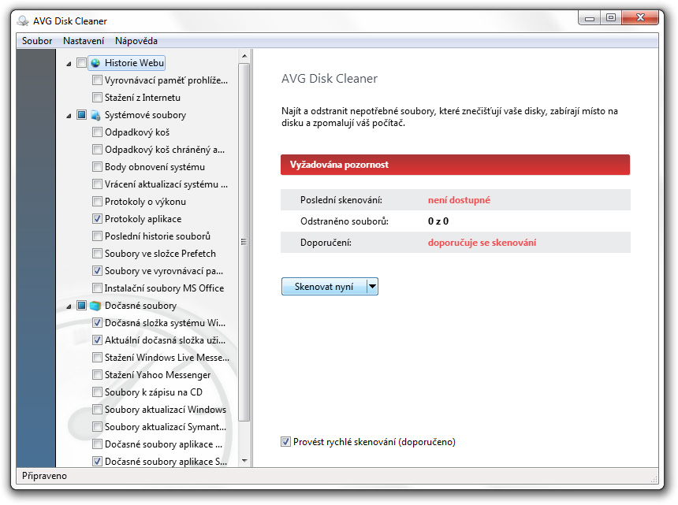Open the Nápověda menu
The width and height of the screenshot is (678, 505).
pyautogui.click(x=136, y=41)
